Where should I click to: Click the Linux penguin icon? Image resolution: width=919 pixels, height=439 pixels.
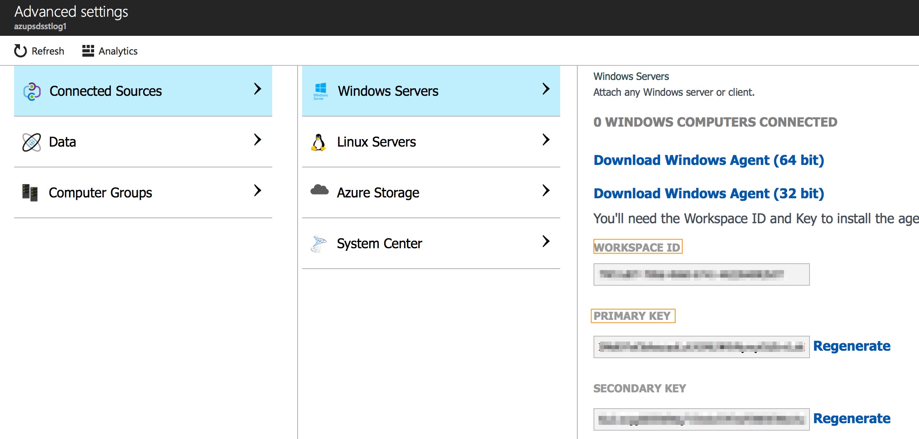click(319, 142)
